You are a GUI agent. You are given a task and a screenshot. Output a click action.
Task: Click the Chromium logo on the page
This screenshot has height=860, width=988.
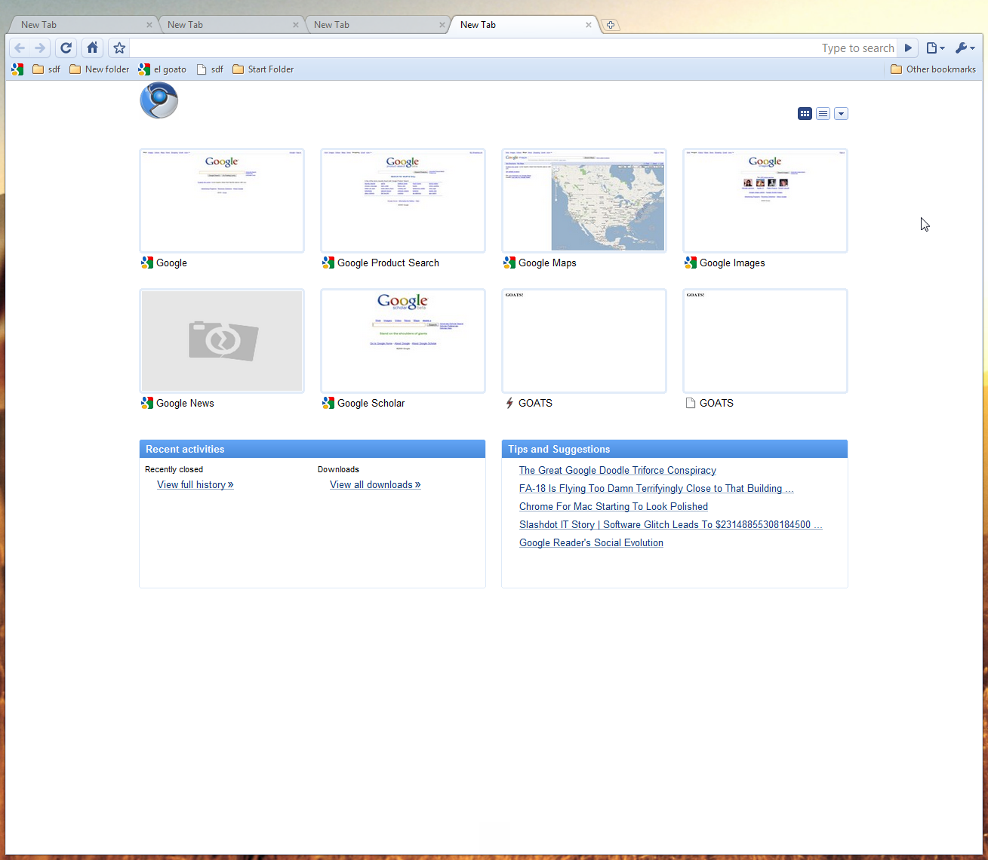pos(159,100)
